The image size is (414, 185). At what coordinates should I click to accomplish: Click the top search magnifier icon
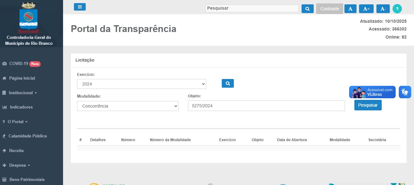point(307,9)
